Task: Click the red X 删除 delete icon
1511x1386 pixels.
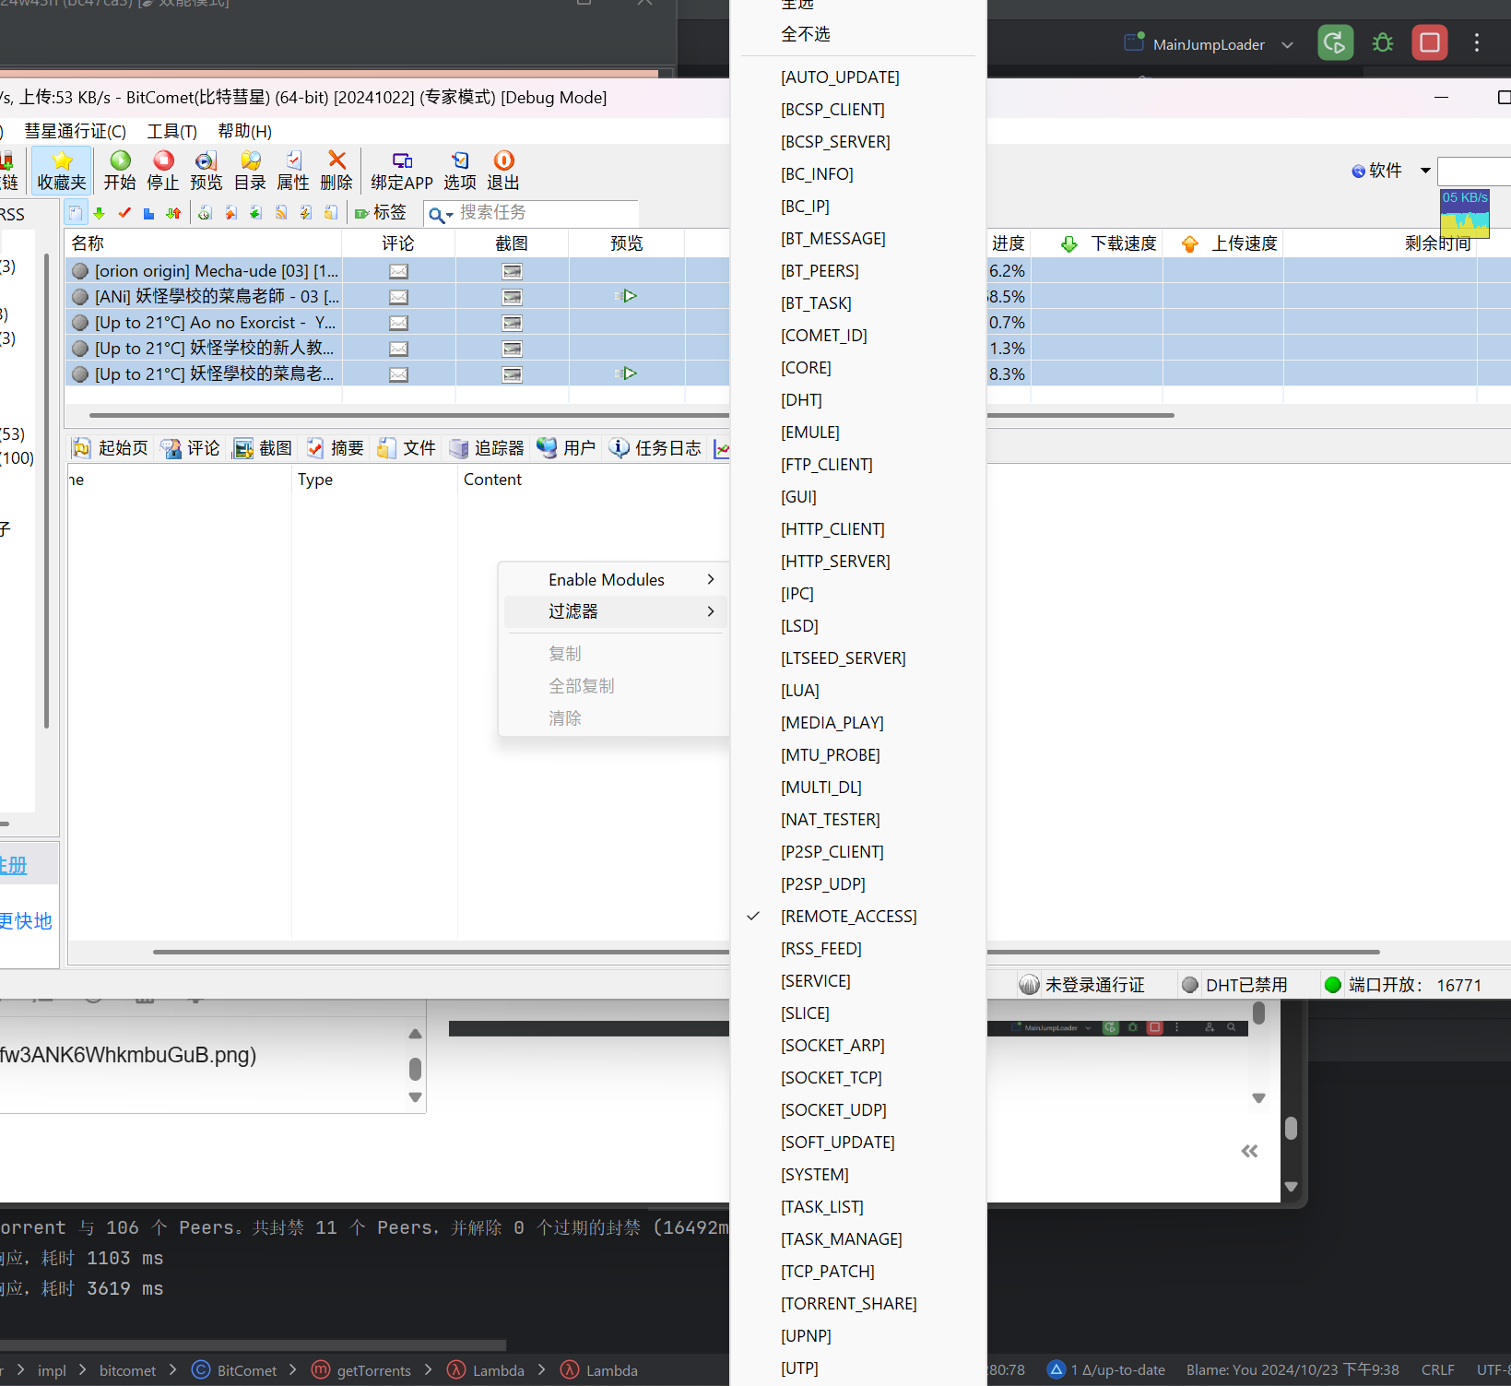Action: click(336, 160)
